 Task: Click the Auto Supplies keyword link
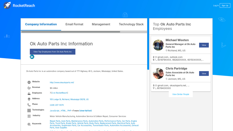[x=61, y=128]
